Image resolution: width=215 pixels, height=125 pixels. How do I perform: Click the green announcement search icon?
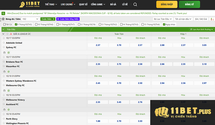[x=3, y=13]
